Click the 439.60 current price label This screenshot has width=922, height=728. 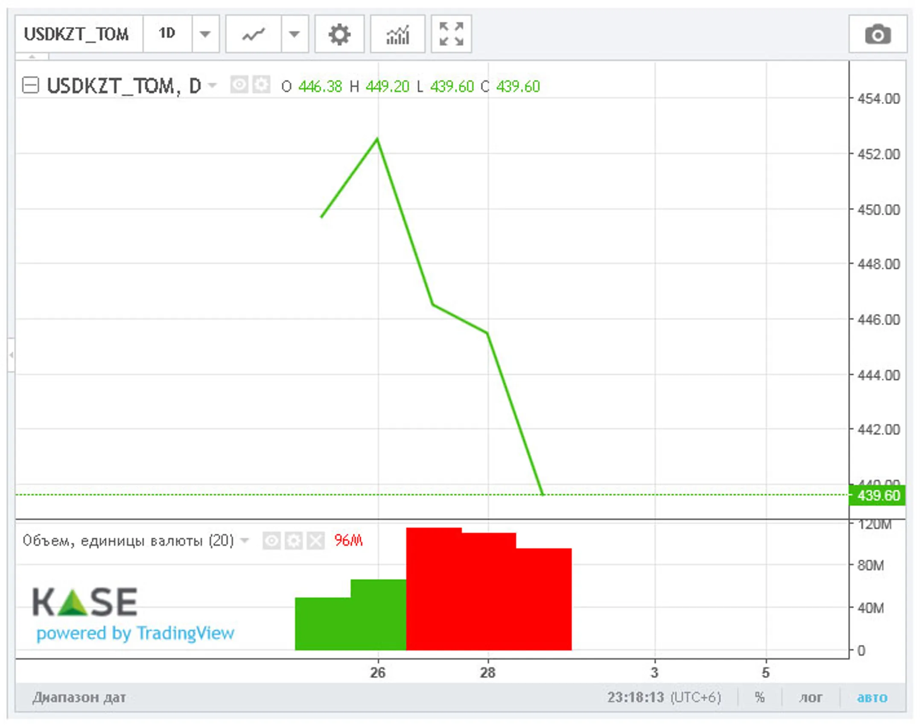878,496
